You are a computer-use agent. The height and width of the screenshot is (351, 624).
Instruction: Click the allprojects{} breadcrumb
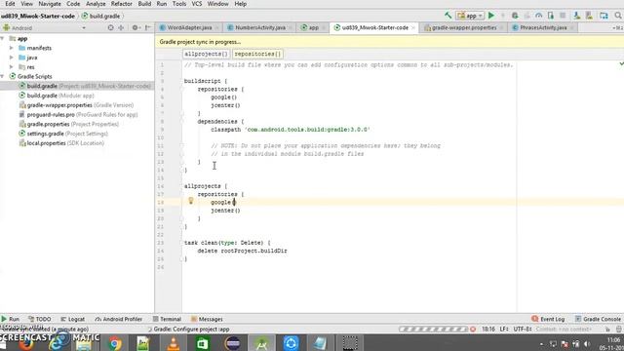(x=206, y=54)
